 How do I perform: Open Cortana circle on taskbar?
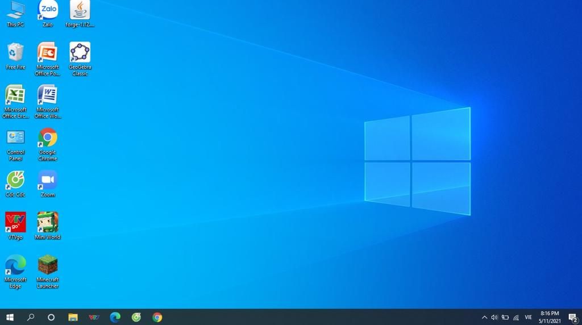click(x=51, y=317)
